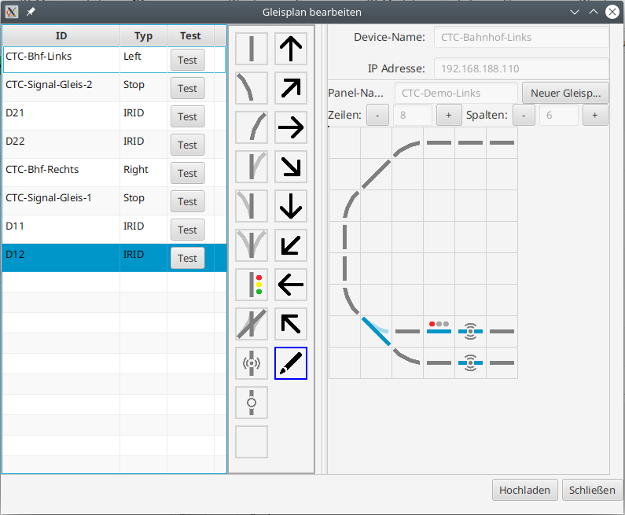
Task: Pick the traffic light signal track icon
Action: (252, 285)
